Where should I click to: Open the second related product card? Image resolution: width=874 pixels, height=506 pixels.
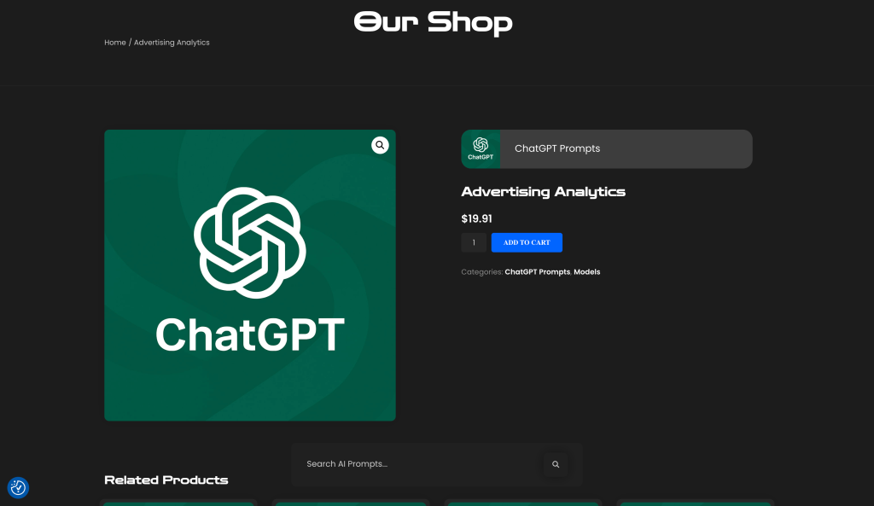(x=351, y=503)
